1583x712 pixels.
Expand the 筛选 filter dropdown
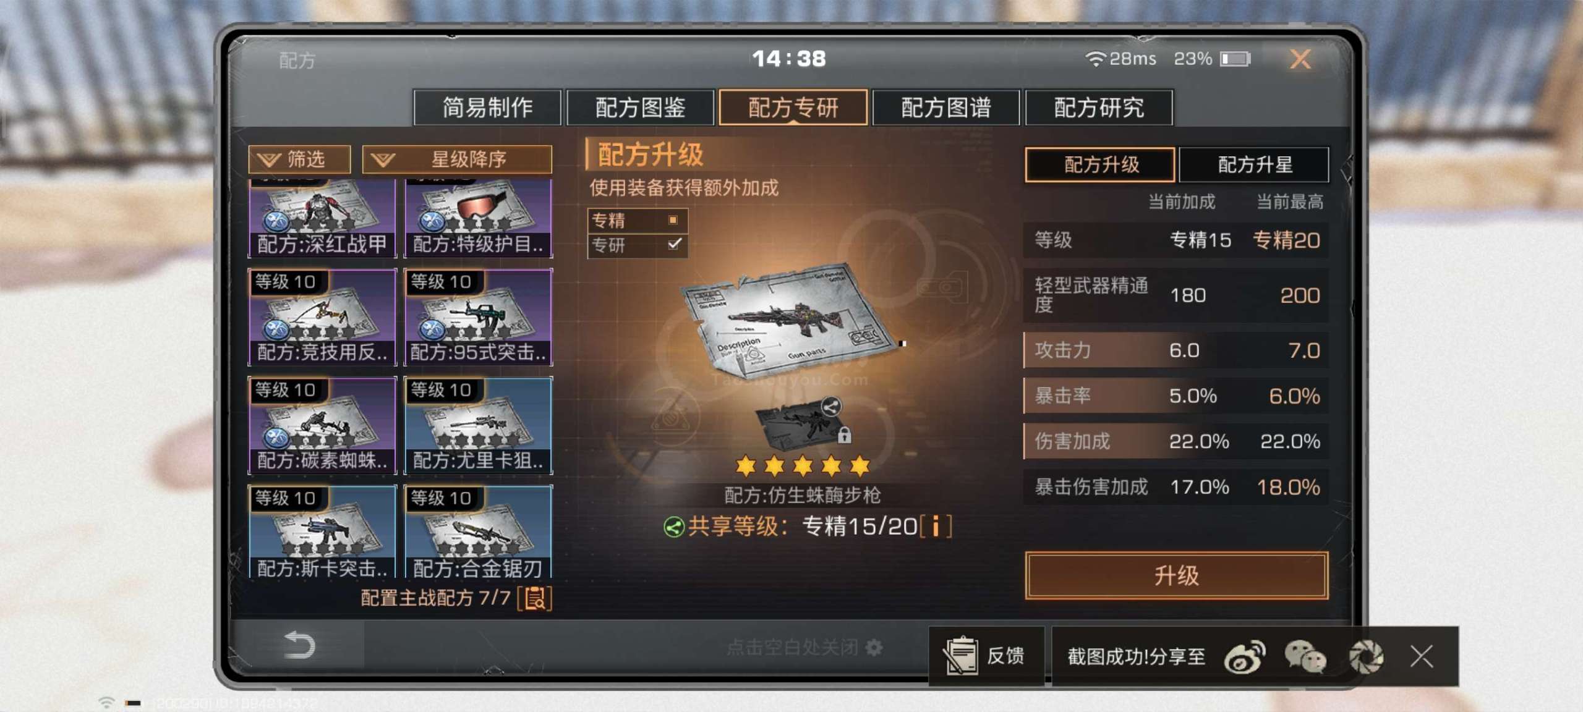[299, 159]
